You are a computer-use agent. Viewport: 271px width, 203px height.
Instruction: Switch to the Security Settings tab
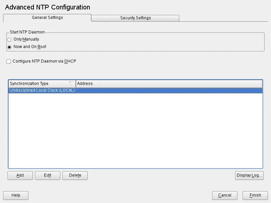pos(135,18)
